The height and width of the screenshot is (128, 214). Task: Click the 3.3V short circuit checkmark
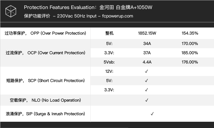pos(146,90)
